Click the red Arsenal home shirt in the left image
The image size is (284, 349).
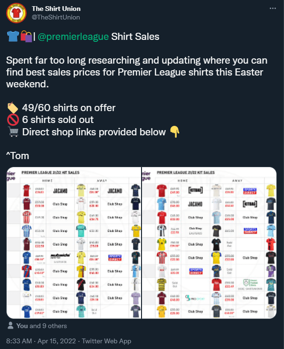pos(27,190)
